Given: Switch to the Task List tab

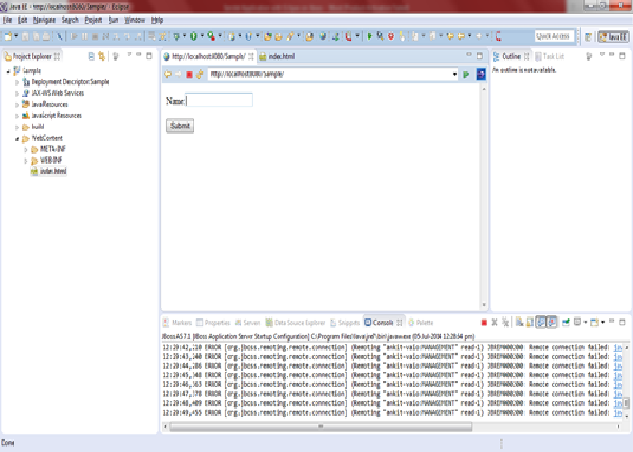Looking at the screenshot, I should (x=550, y=56).
